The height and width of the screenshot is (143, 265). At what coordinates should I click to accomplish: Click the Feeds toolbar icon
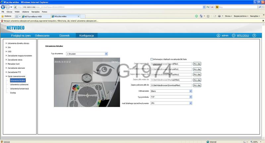[x=208, y=16]
